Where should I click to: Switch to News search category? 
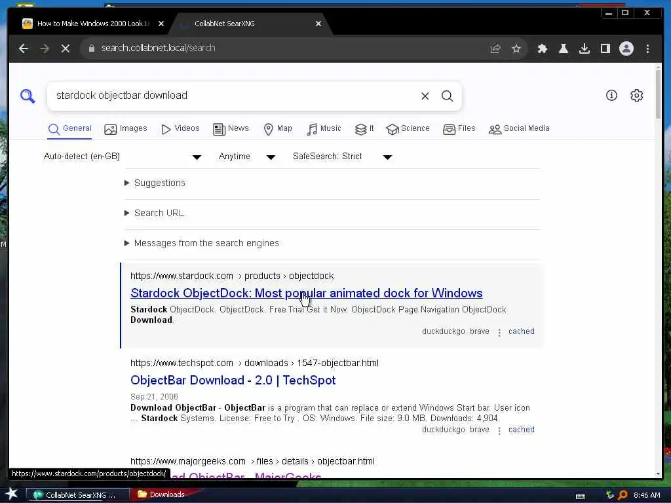coord(231,129)
